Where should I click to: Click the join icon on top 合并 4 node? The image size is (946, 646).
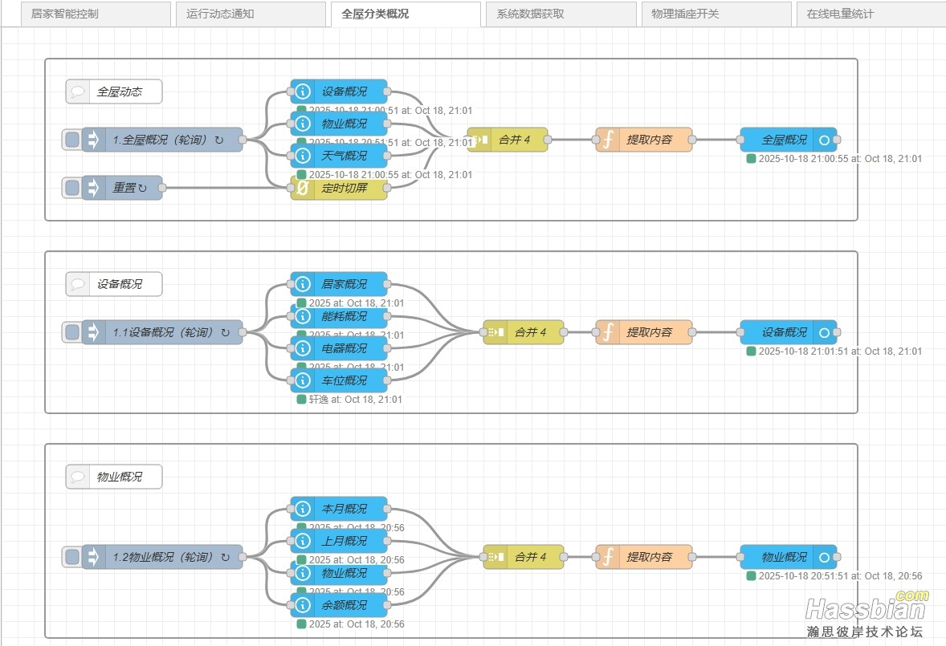click(x=479, y=140)
